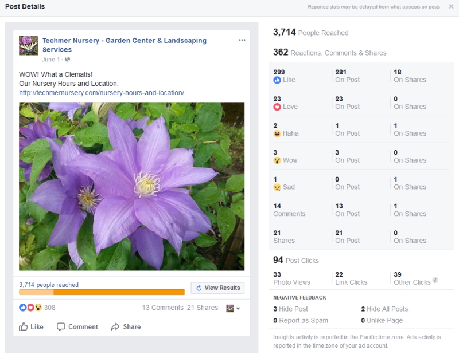Image resolution: width=459 pixels, height=358 pixels.
Task: Click the Share button
Action: pos(126,326)
